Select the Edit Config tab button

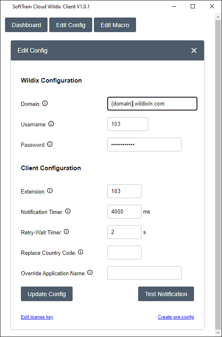(71, 25)
